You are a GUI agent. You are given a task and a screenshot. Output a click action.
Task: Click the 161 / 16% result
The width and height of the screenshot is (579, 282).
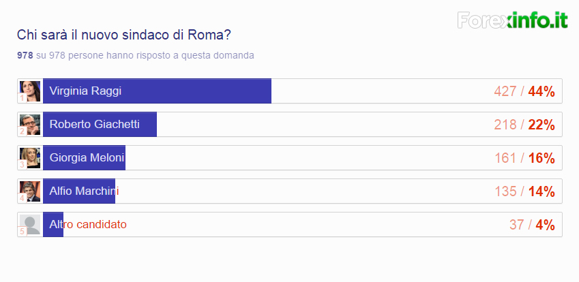524,158
